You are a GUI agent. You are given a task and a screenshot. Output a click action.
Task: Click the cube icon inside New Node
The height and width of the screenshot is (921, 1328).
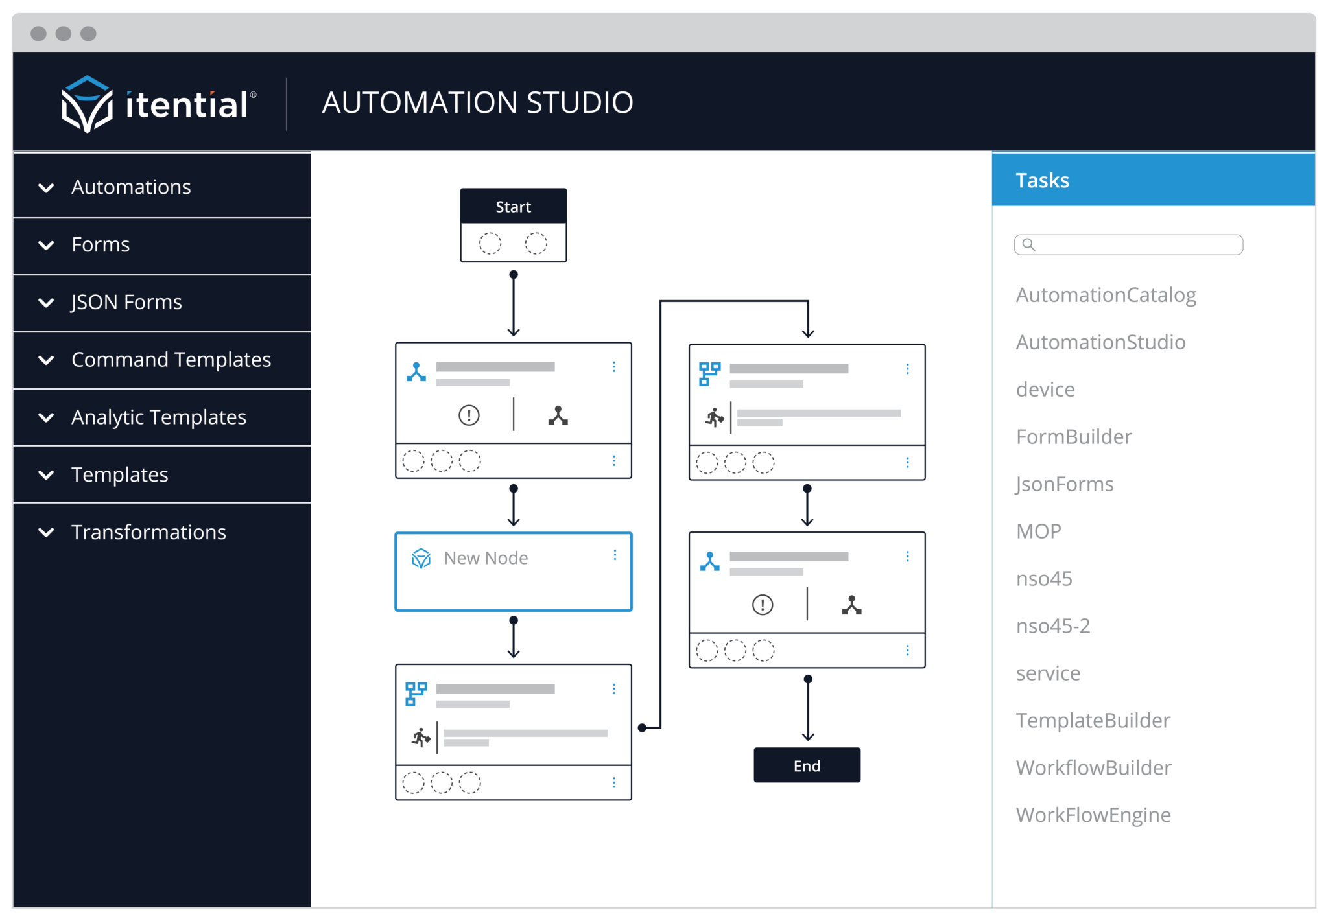(x=422, y=557)
